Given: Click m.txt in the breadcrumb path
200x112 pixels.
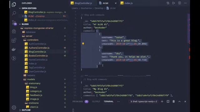Looking at the screenshot, I should point(113,8).
